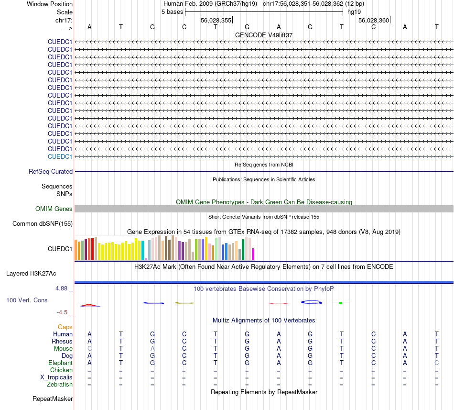454x410 pixels.
Task: Click the 'Elephant' species label
Action: [x=61, y=363]
